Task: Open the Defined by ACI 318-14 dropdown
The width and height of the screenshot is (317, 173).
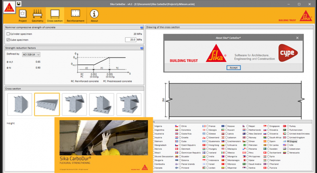Action: (x=31, y=54)
